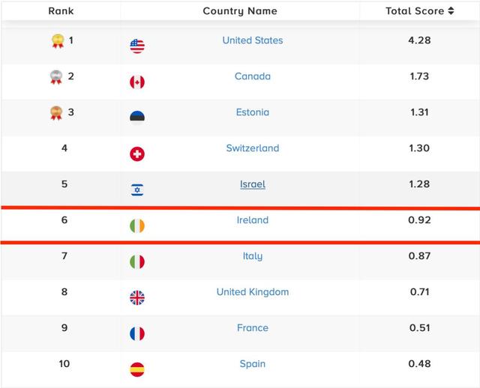Click the bronze medal rank 3 icon
The width and height of the screenshot is (480, 388).
click(x=57, y=113)
